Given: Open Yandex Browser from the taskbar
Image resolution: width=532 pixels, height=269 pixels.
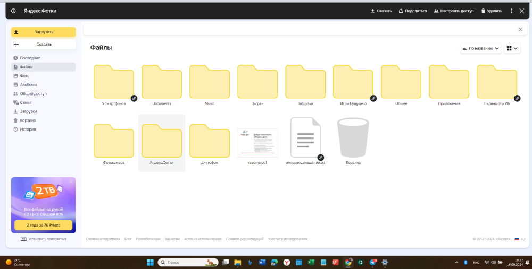Looking at the screenshot, I should pos(287,262).
